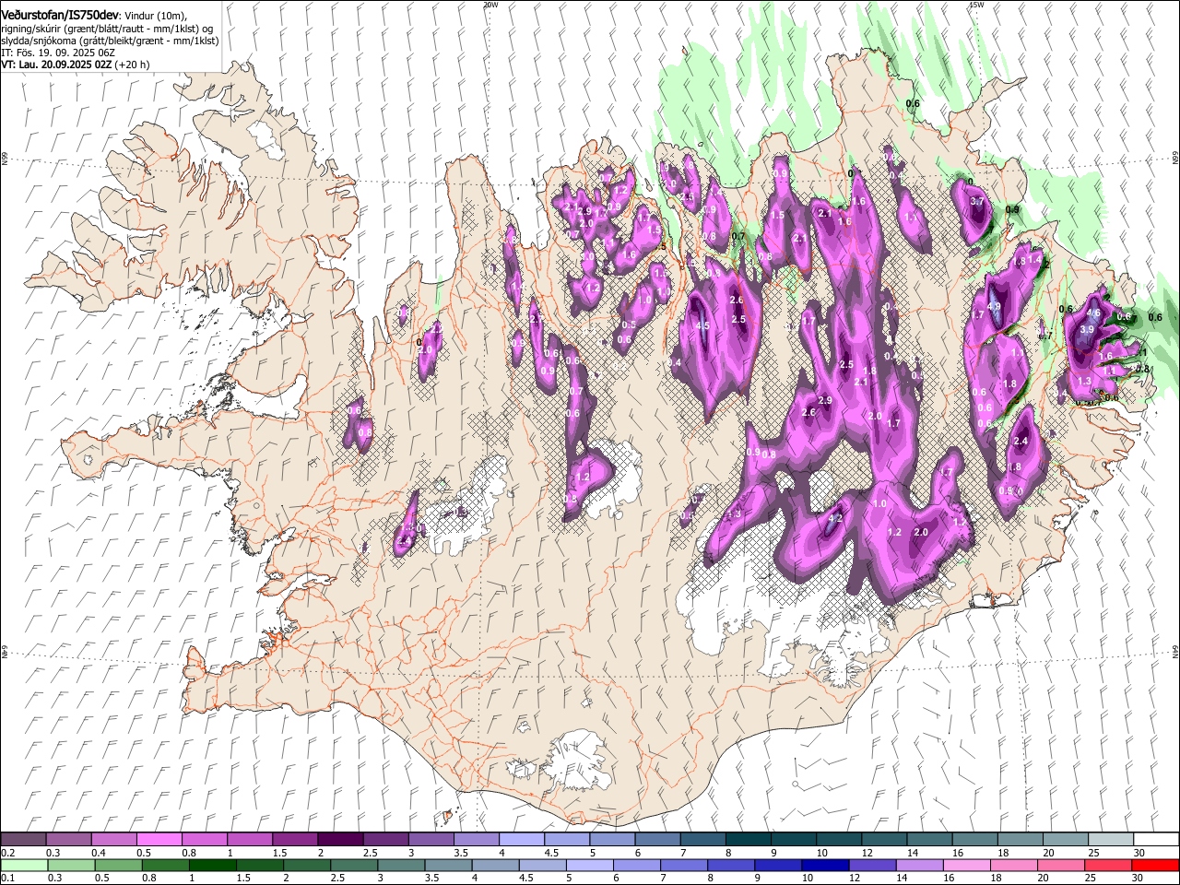Click the 4–4.5 blue-grey rain scale swatch

[496, 865]
